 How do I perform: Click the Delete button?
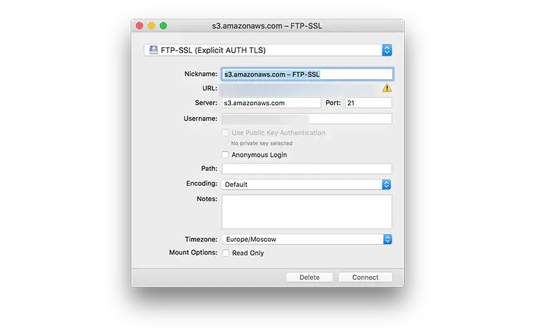pos(310,277)
